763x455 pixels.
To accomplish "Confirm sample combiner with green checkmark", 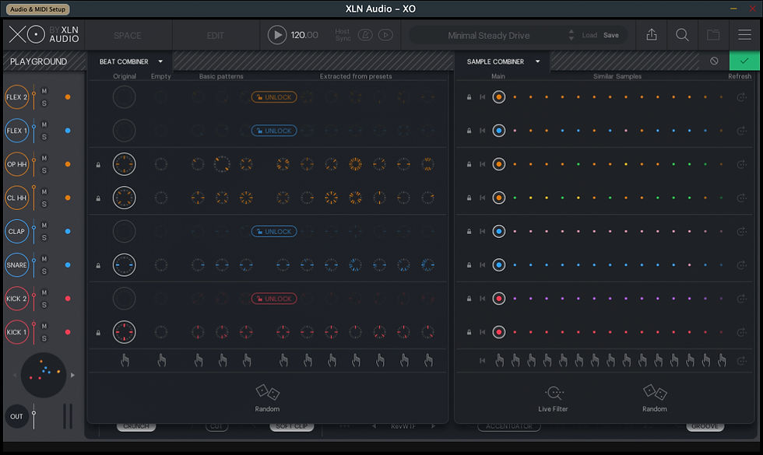I will (x=744, y=61).
